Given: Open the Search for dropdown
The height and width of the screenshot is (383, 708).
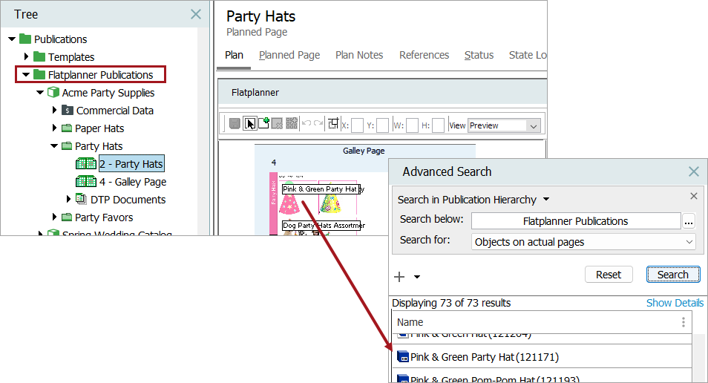Looking at the screenshot, I should 583,242.
